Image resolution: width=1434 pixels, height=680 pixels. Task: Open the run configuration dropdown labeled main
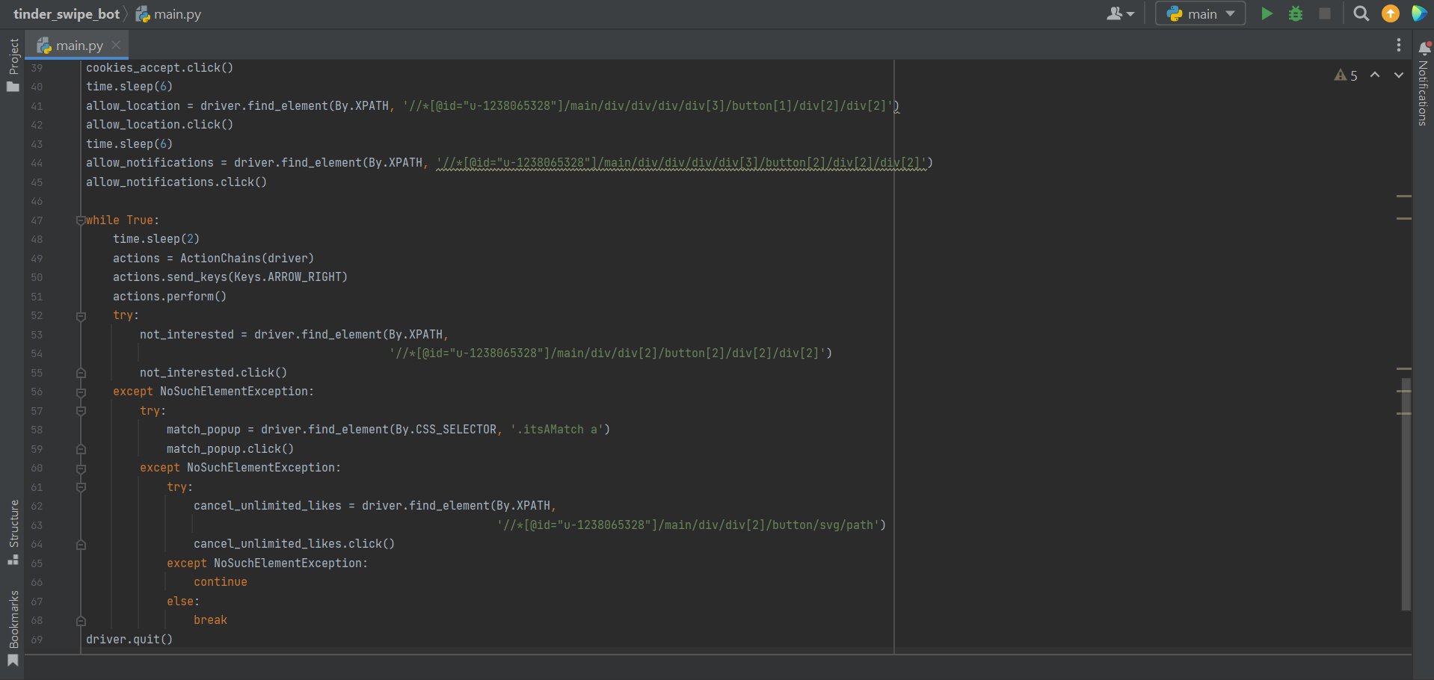(1199, 13)
